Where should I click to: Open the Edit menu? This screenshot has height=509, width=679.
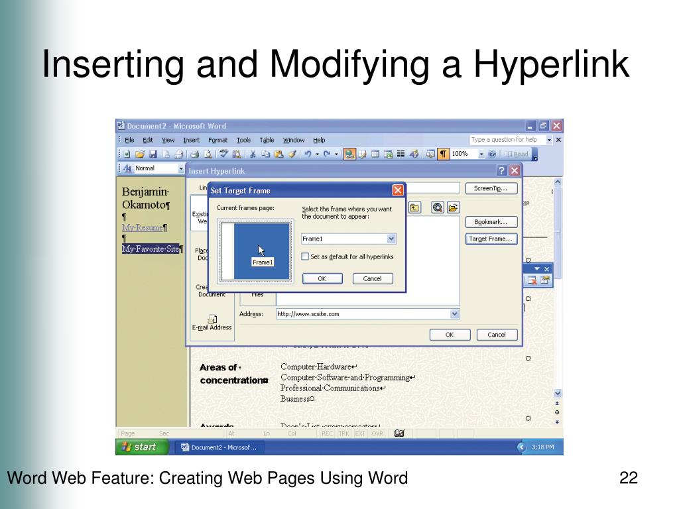(x=148, y=141)
